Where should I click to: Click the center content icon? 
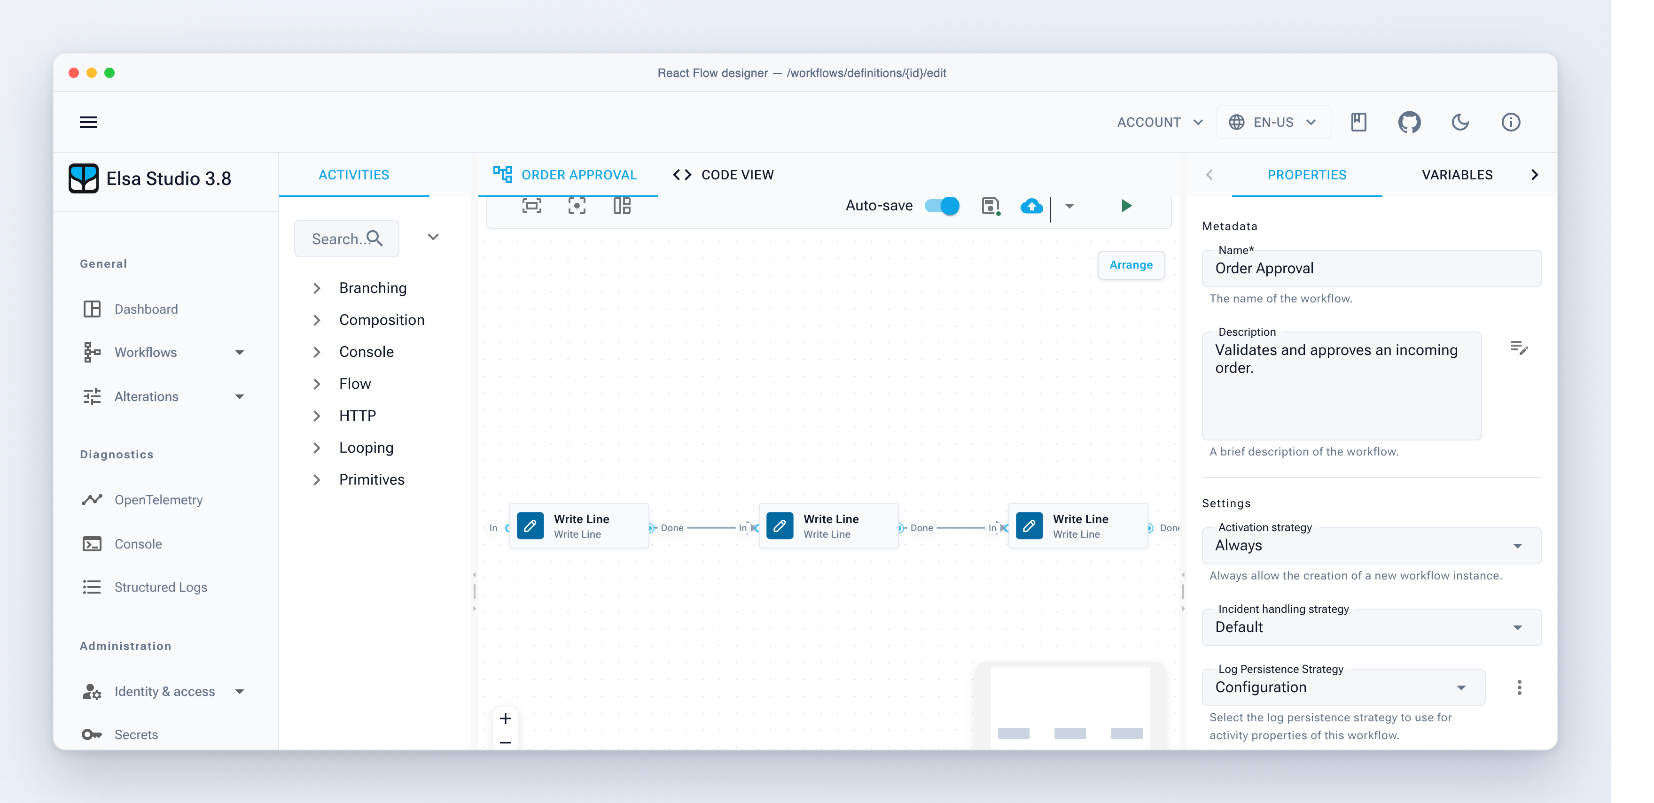click(577, 205)
